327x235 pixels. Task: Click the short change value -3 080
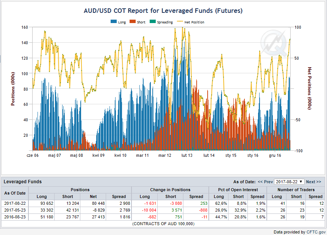point(175,203)
